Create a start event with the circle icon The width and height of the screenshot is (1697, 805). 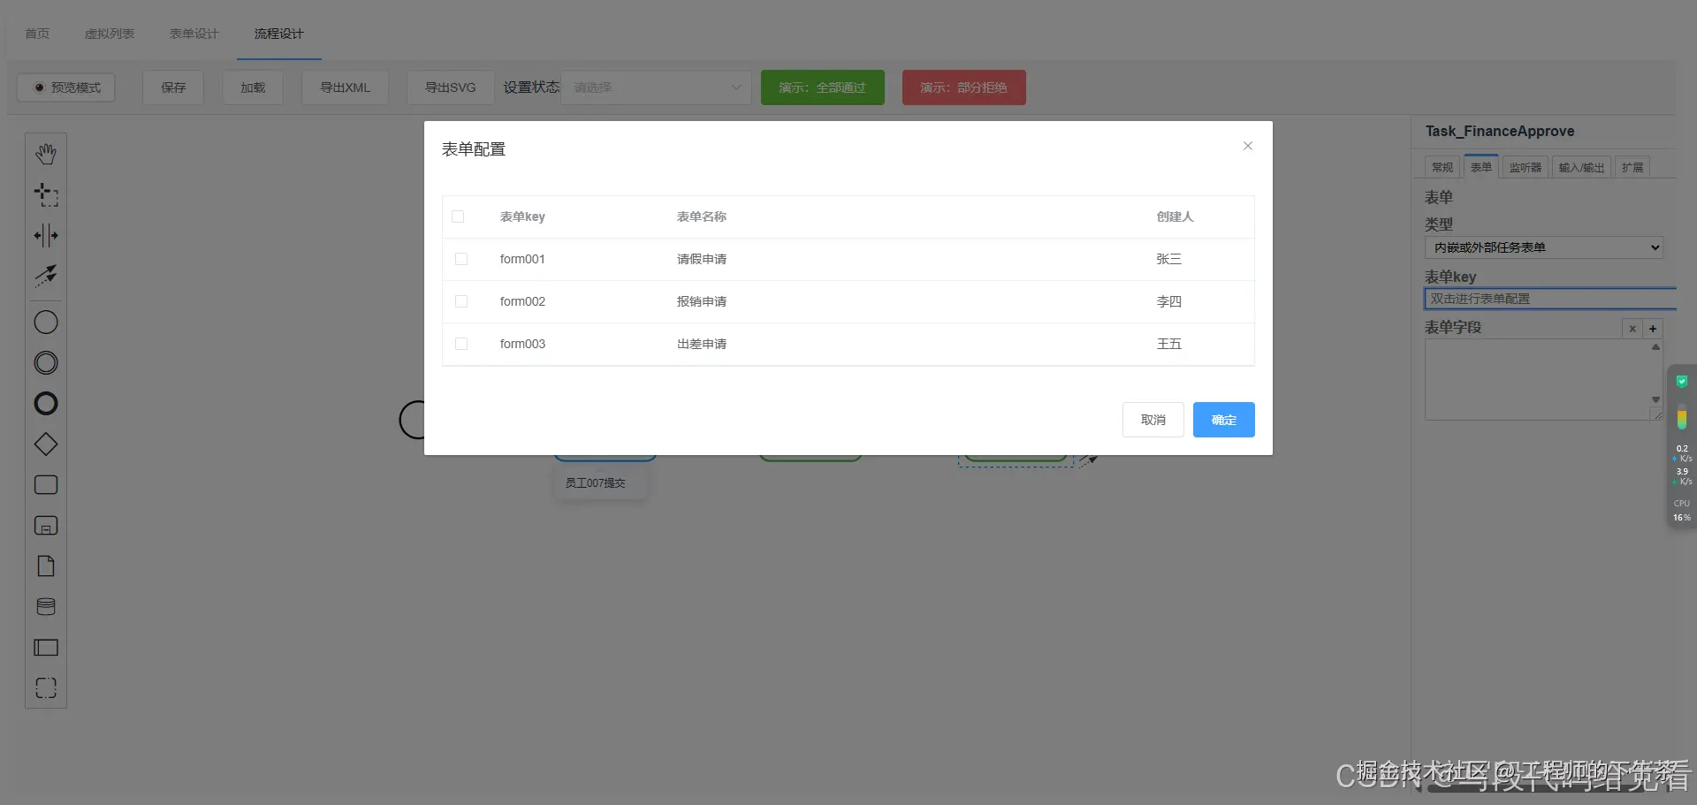pos(45,322)
